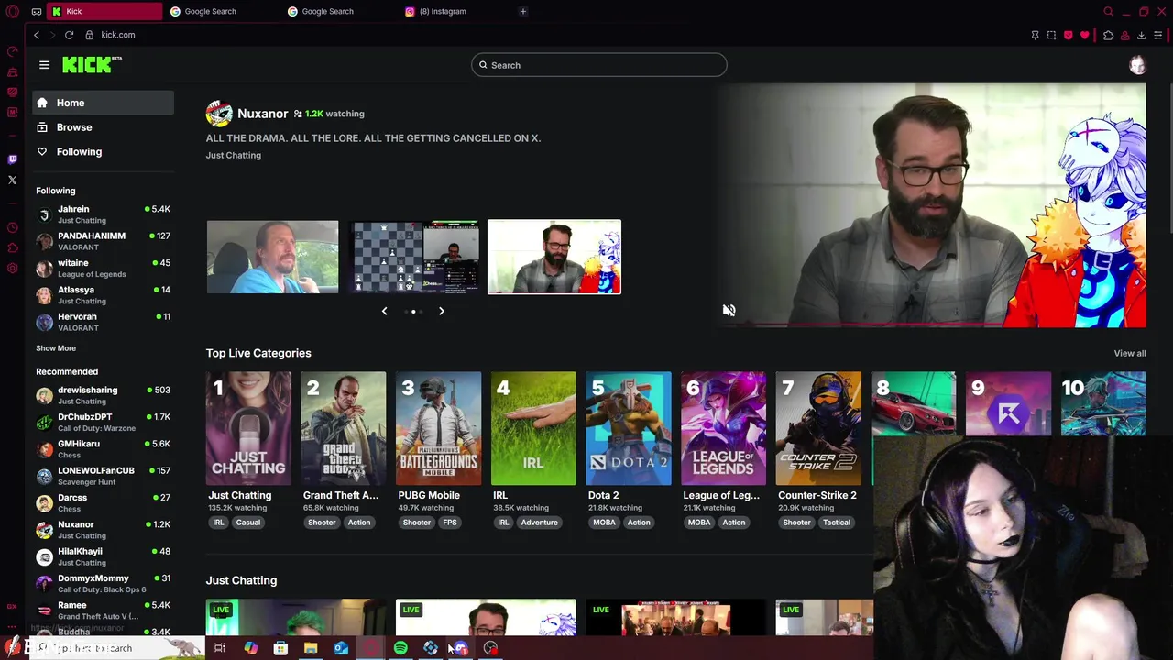Open the user profile avatar menu
This screenshot has height=660, width=1173.
[1137, 65]
